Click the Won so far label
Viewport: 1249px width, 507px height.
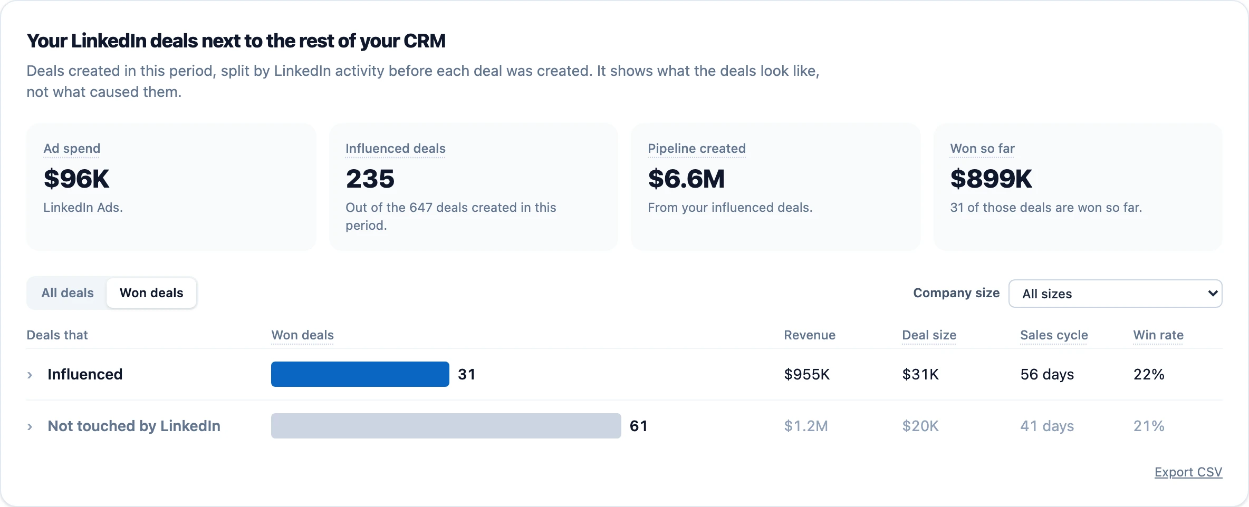(x=982, y=149)
